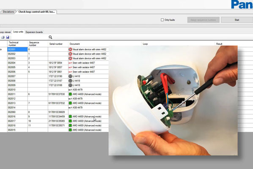Select the Loop units tab
The height and width of the screenshot is (169, 253).
click(18, 32)
